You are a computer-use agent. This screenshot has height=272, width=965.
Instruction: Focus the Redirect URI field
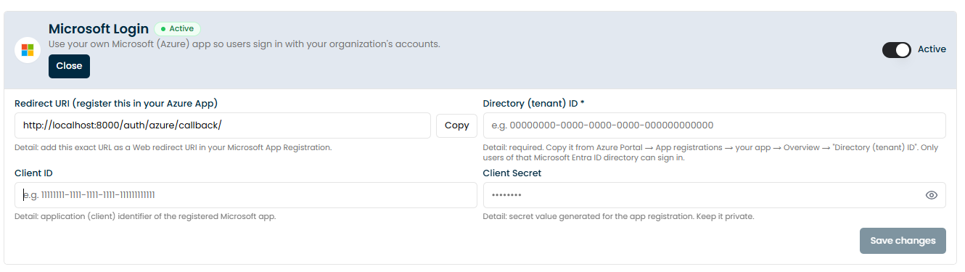(223, 125)
